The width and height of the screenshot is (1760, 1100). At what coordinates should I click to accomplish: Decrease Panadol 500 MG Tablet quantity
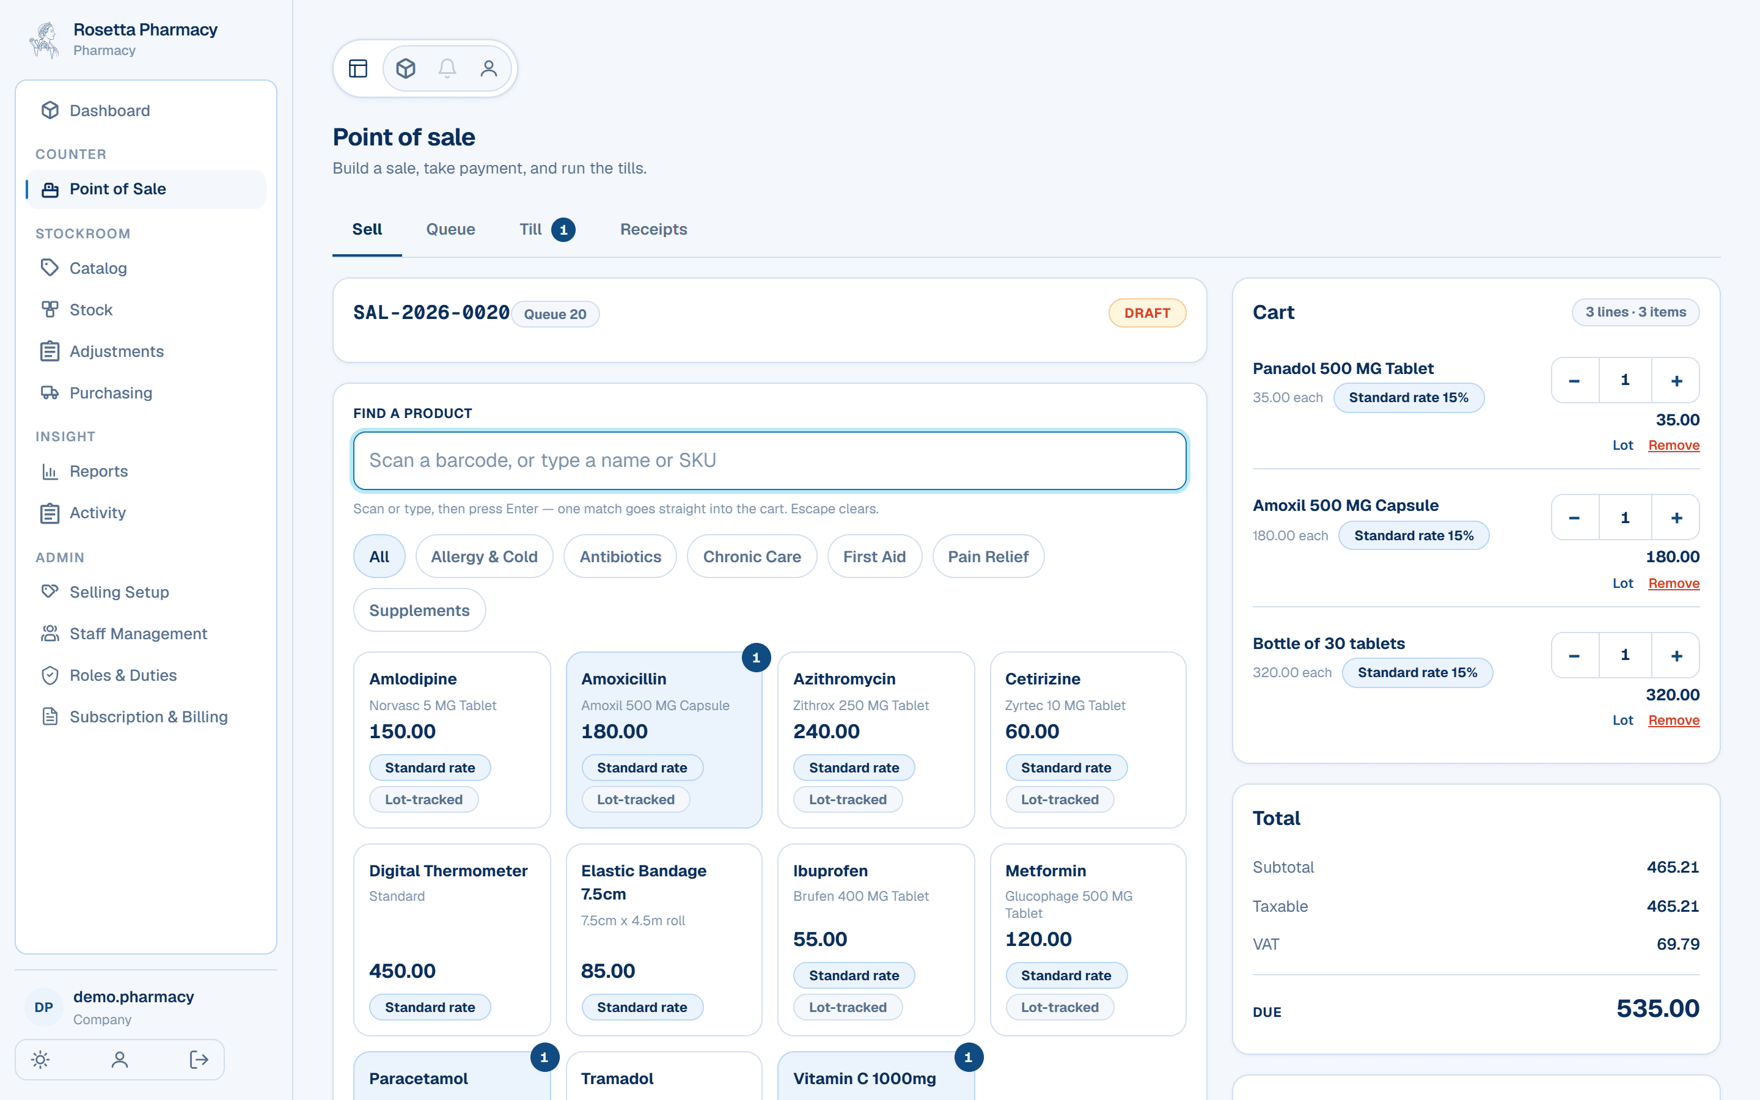[x=1575, y=381]
